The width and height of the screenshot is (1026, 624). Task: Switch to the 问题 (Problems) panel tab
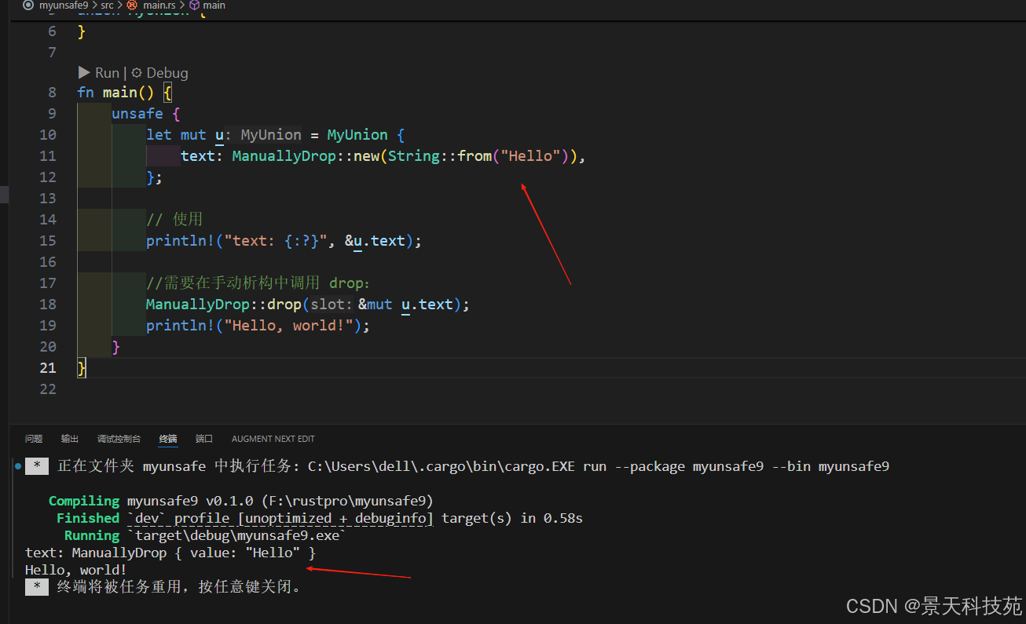pos(33,439)
